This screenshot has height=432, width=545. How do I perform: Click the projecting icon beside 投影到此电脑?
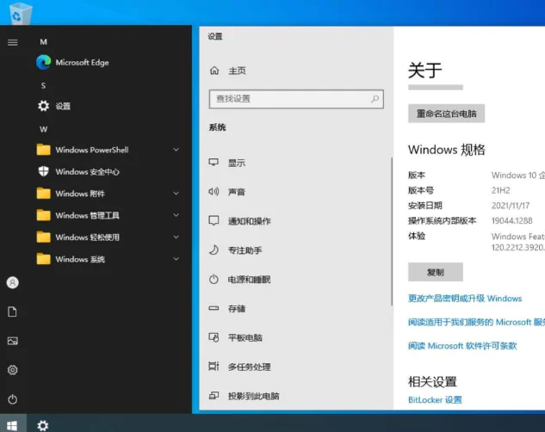tap(214, 396)
